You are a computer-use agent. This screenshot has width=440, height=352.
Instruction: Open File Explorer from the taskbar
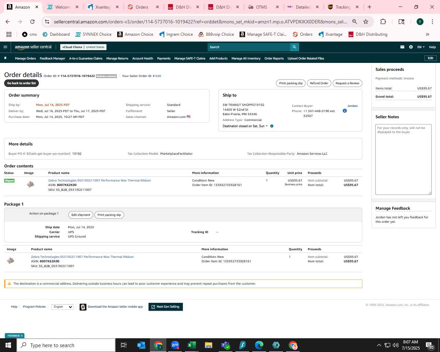point(209,345)
